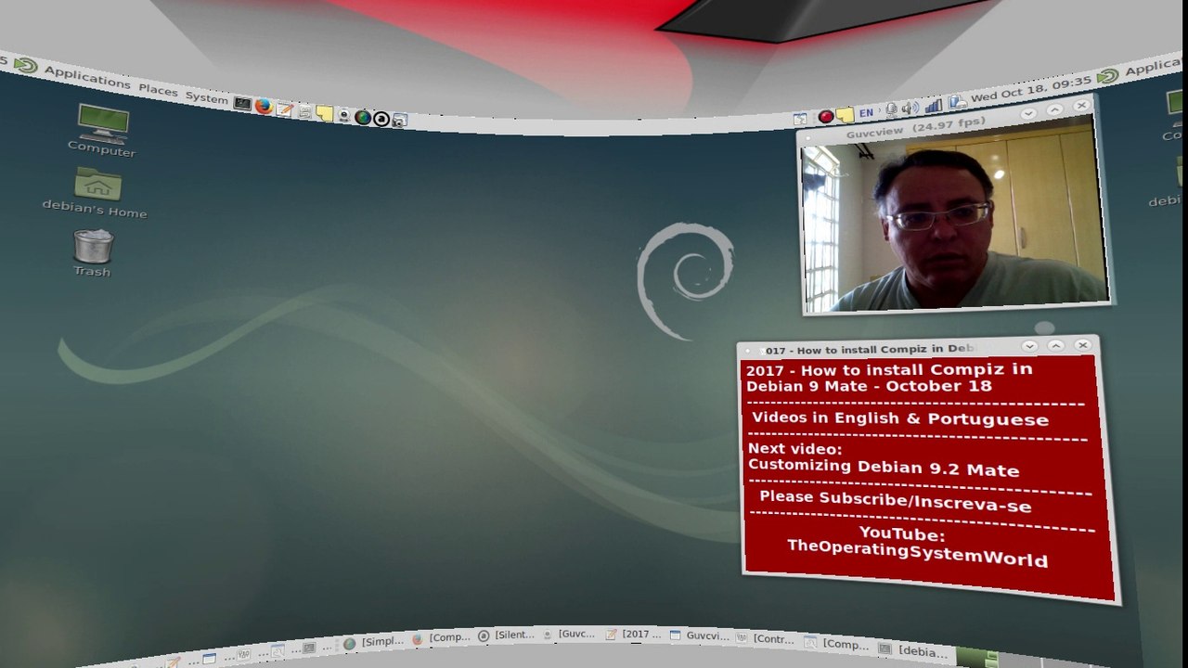Launch the terminal from the top panel
Viewport: 1188px width, 668px height.
click(x=242, y=103)
